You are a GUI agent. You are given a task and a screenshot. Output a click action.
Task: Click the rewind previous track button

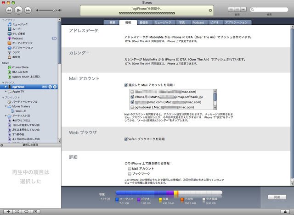(x=9, y=10)
